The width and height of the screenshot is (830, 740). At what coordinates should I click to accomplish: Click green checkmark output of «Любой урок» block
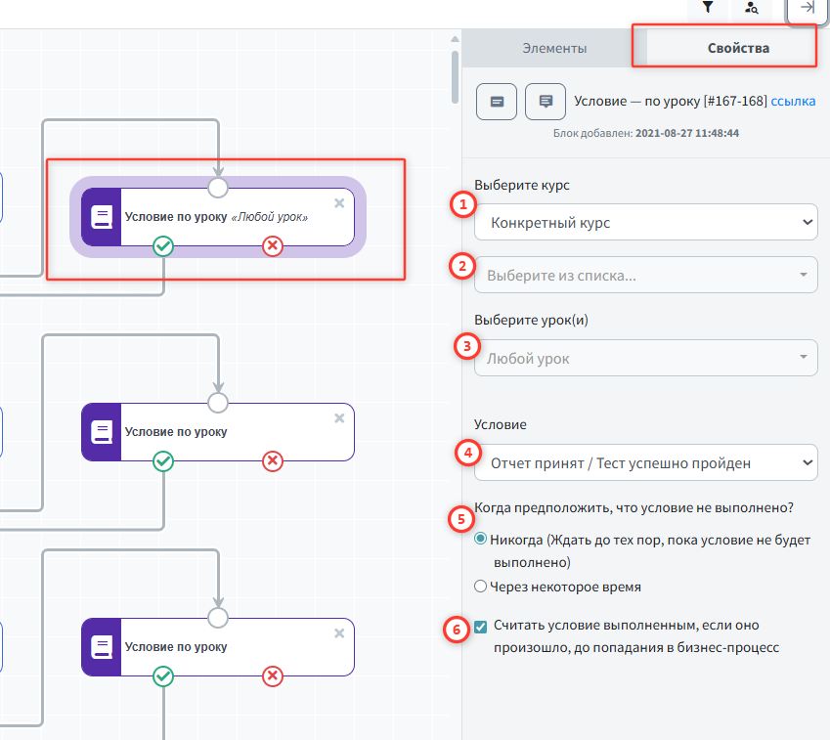[x=164, y=246]
